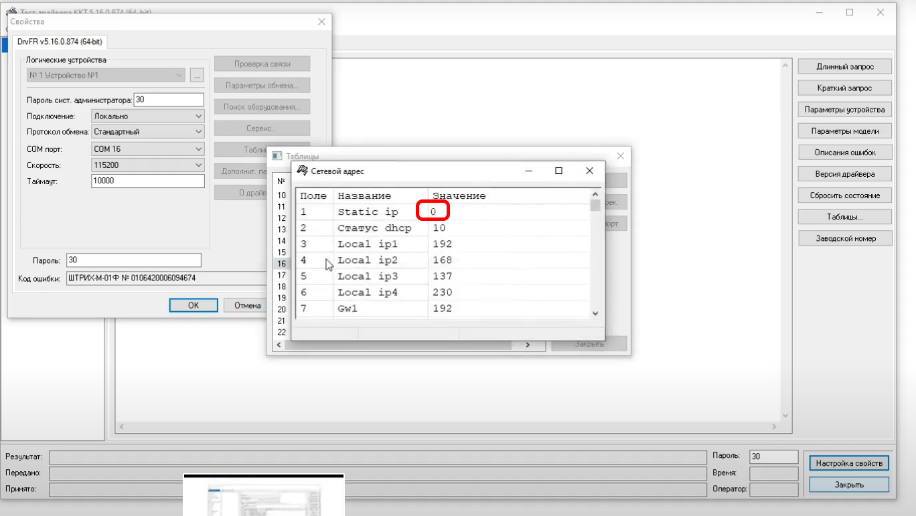Minimize the Сетевой адрес window
This screenshot has height=516, width=916.
point(528,171)
